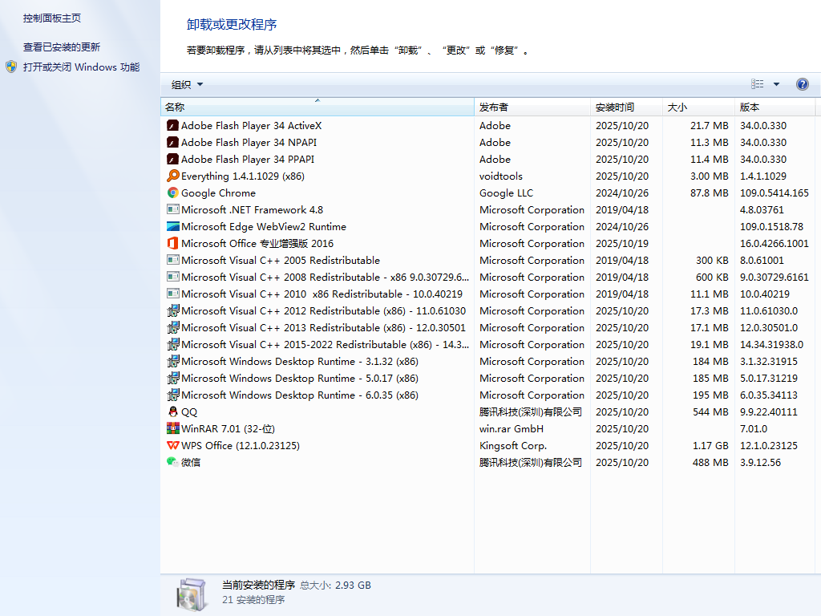Open 控制面板主页 link

click(52, 18)
